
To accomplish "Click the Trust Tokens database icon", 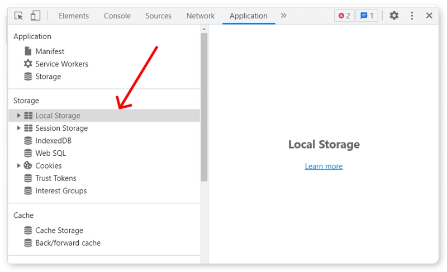I will coord(28,178).
